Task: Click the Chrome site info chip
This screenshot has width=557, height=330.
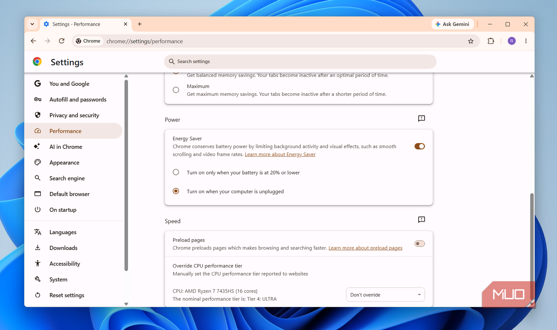Action: pos(88,41)
